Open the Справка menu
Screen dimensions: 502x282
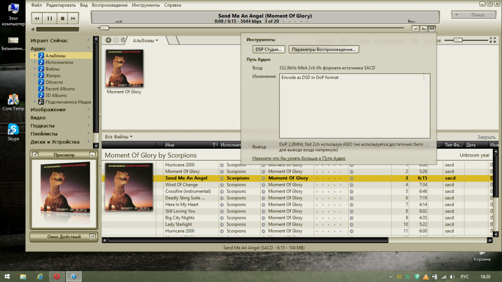tap(173, 5)
